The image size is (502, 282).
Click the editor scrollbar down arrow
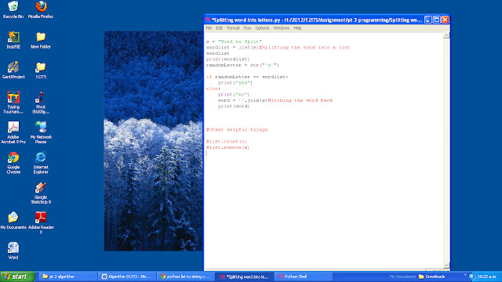pos(446,266)
